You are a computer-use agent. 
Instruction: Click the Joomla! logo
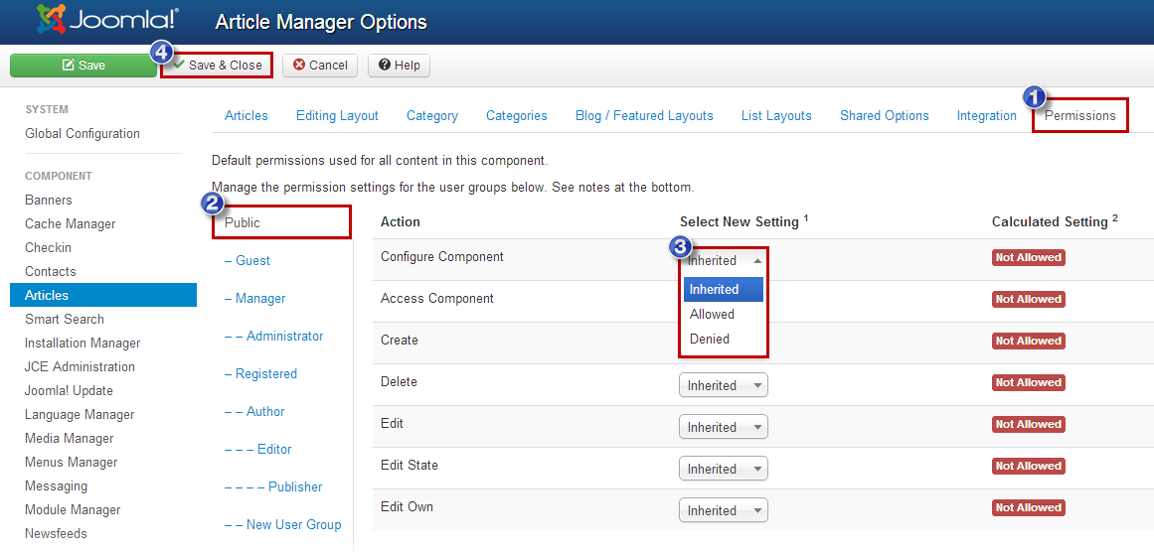[x=108, y=20]
